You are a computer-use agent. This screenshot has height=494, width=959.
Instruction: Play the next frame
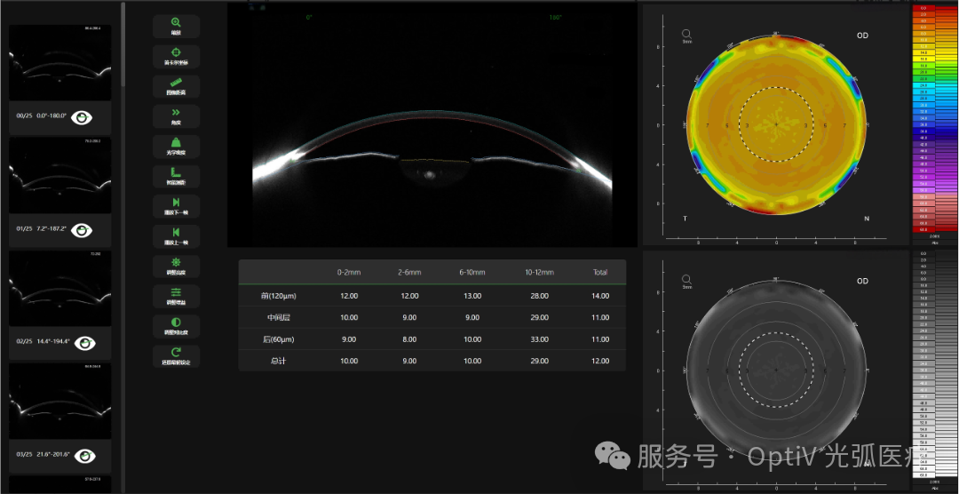click(176, 206)
